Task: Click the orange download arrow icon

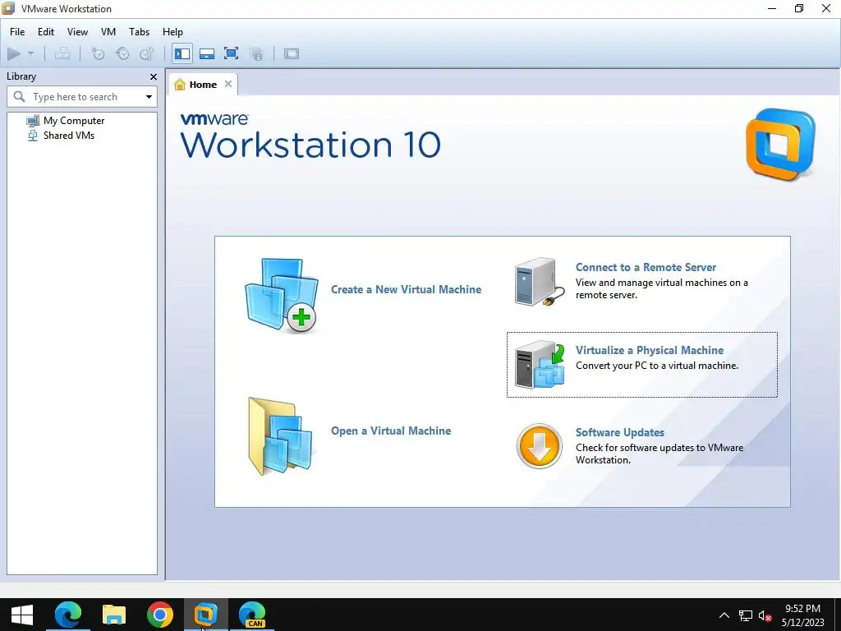Action: pyautogui.click(x=539, y=446)
